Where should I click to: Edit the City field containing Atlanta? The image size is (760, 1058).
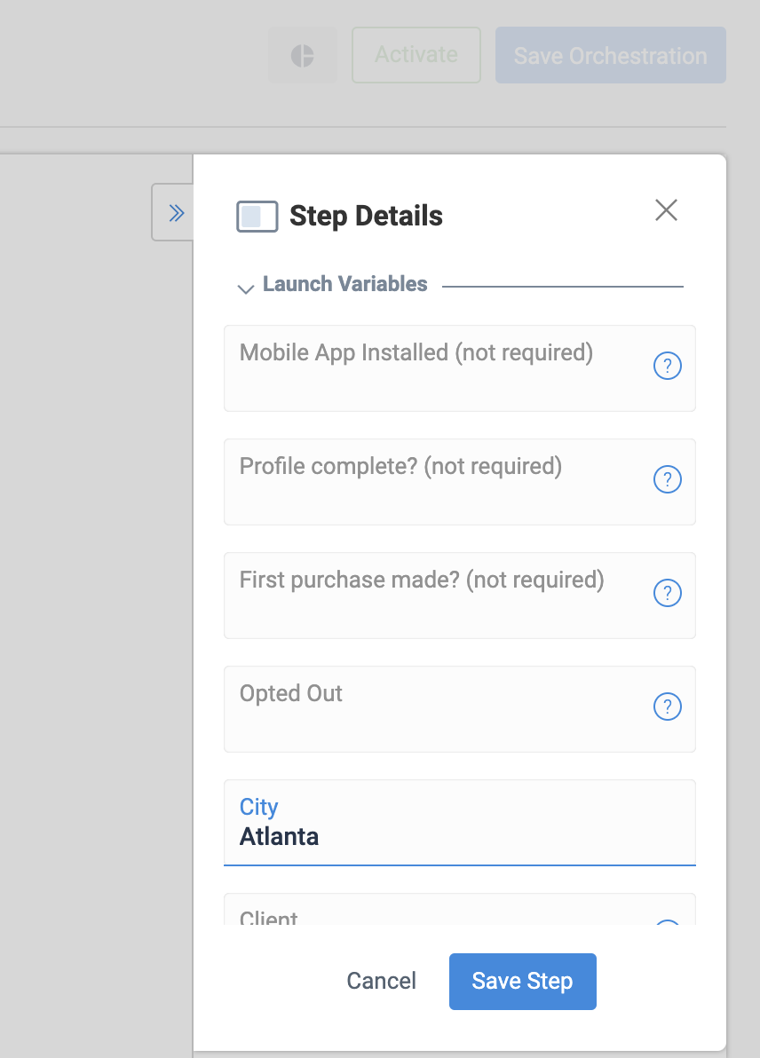pos(460,823)
